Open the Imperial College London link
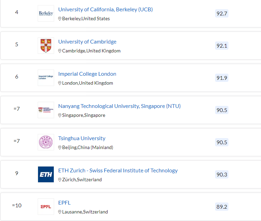The width and height of the screenshot is (261, 221). pyautogui.click(x=87, y=74)
